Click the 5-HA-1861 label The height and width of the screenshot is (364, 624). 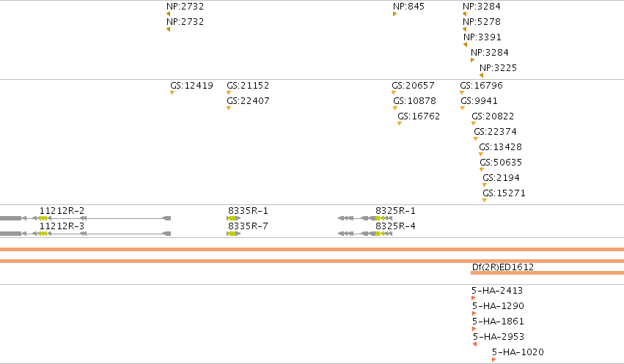[x=498, y=322]
